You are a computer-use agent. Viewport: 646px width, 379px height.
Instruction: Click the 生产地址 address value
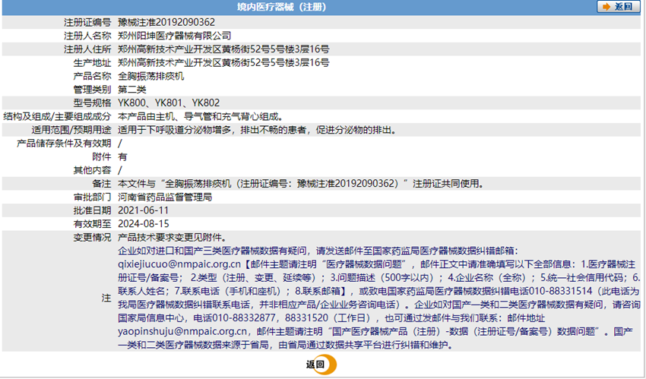(223, 62)
